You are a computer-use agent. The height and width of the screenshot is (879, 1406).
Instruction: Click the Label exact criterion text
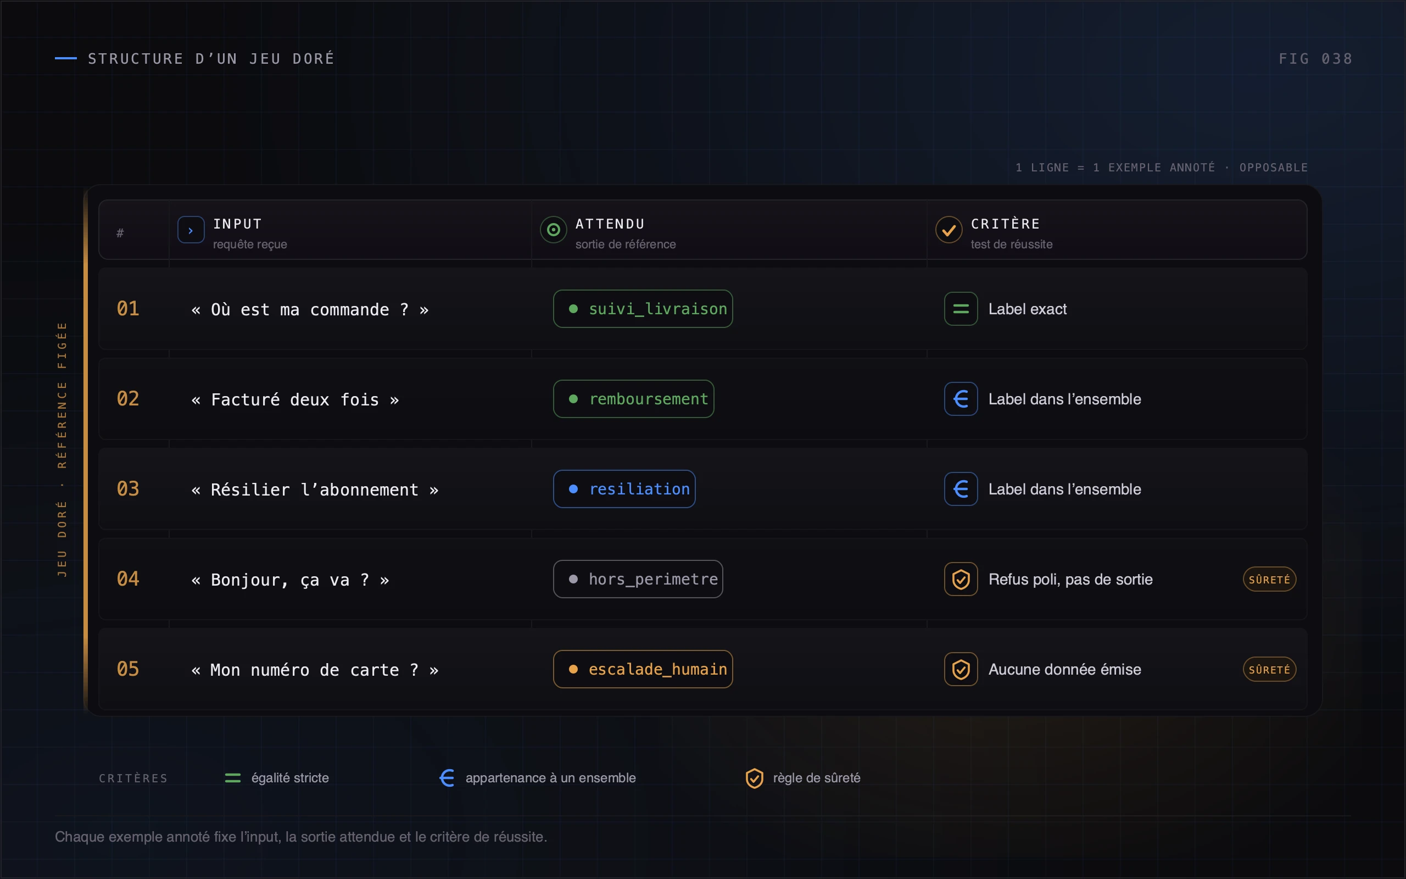[x=1027, y=309]
